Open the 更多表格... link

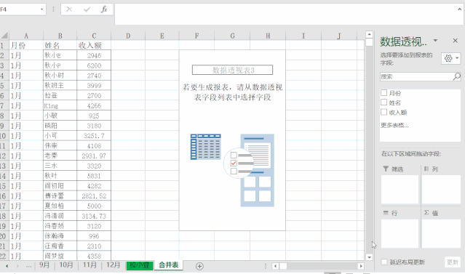[x=394, y=125]
